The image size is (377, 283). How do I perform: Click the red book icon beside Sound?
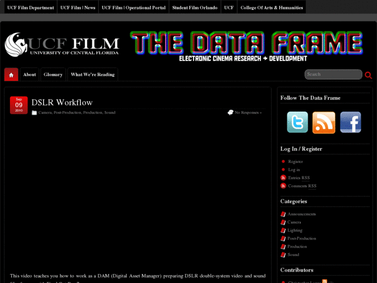pyautogui.click(x=283, y=255)
